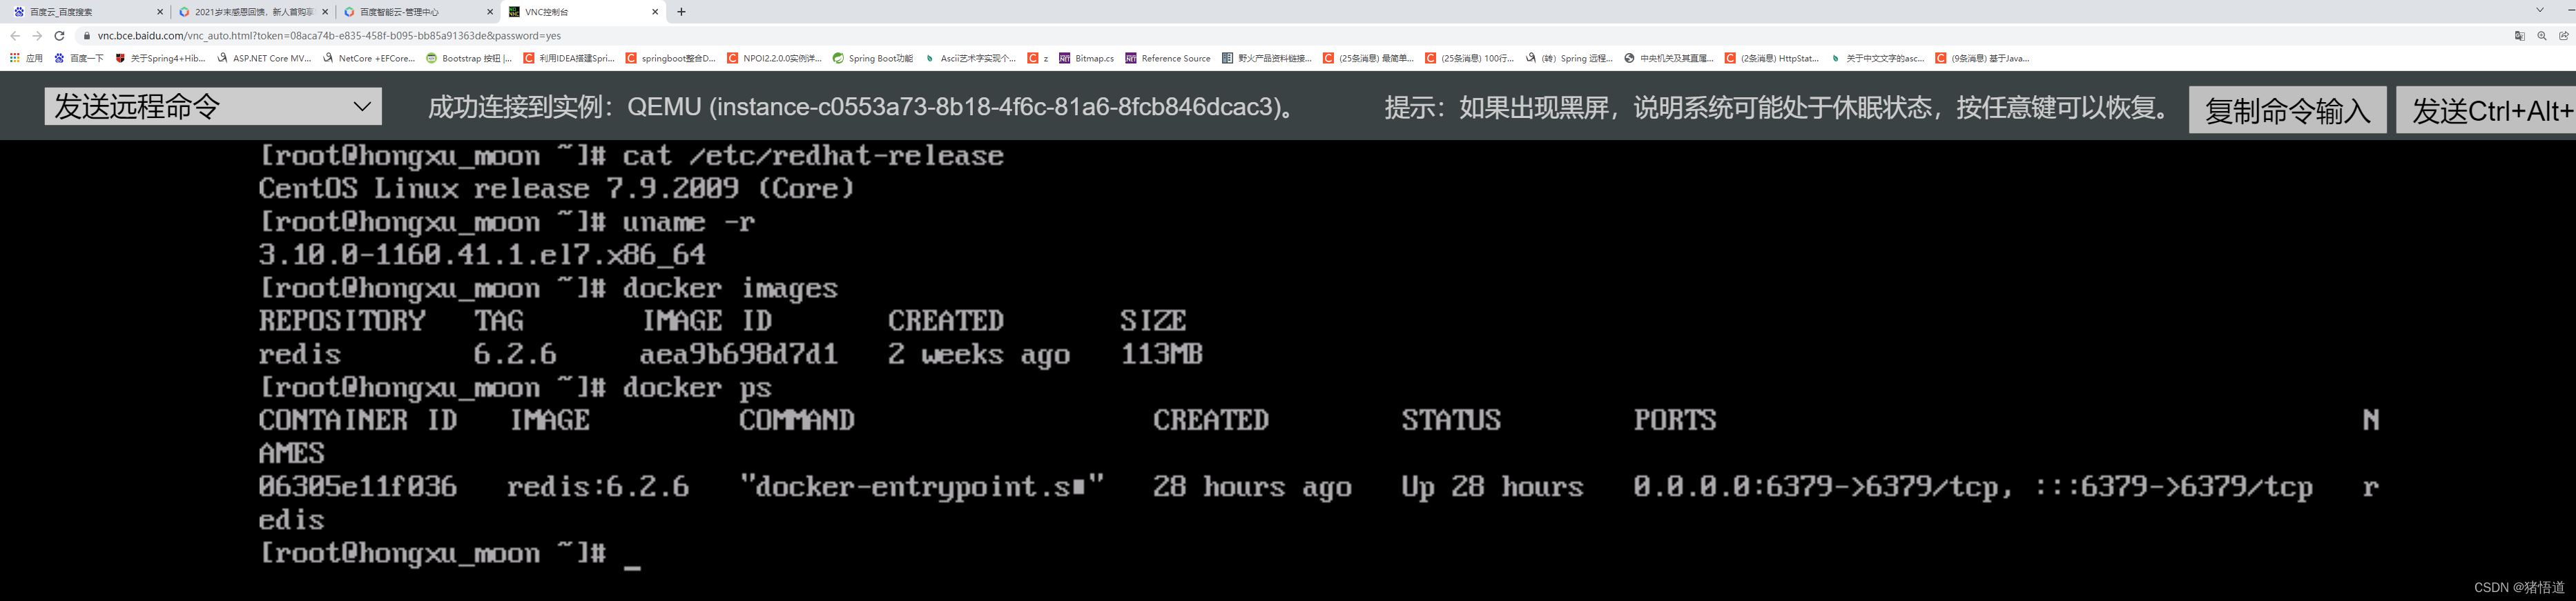Share this page via share icon

(x=2564, y=36)
